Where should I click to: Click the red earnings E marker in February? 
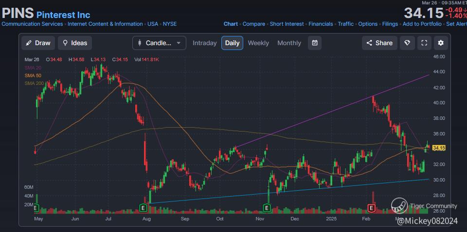(371, 208)
